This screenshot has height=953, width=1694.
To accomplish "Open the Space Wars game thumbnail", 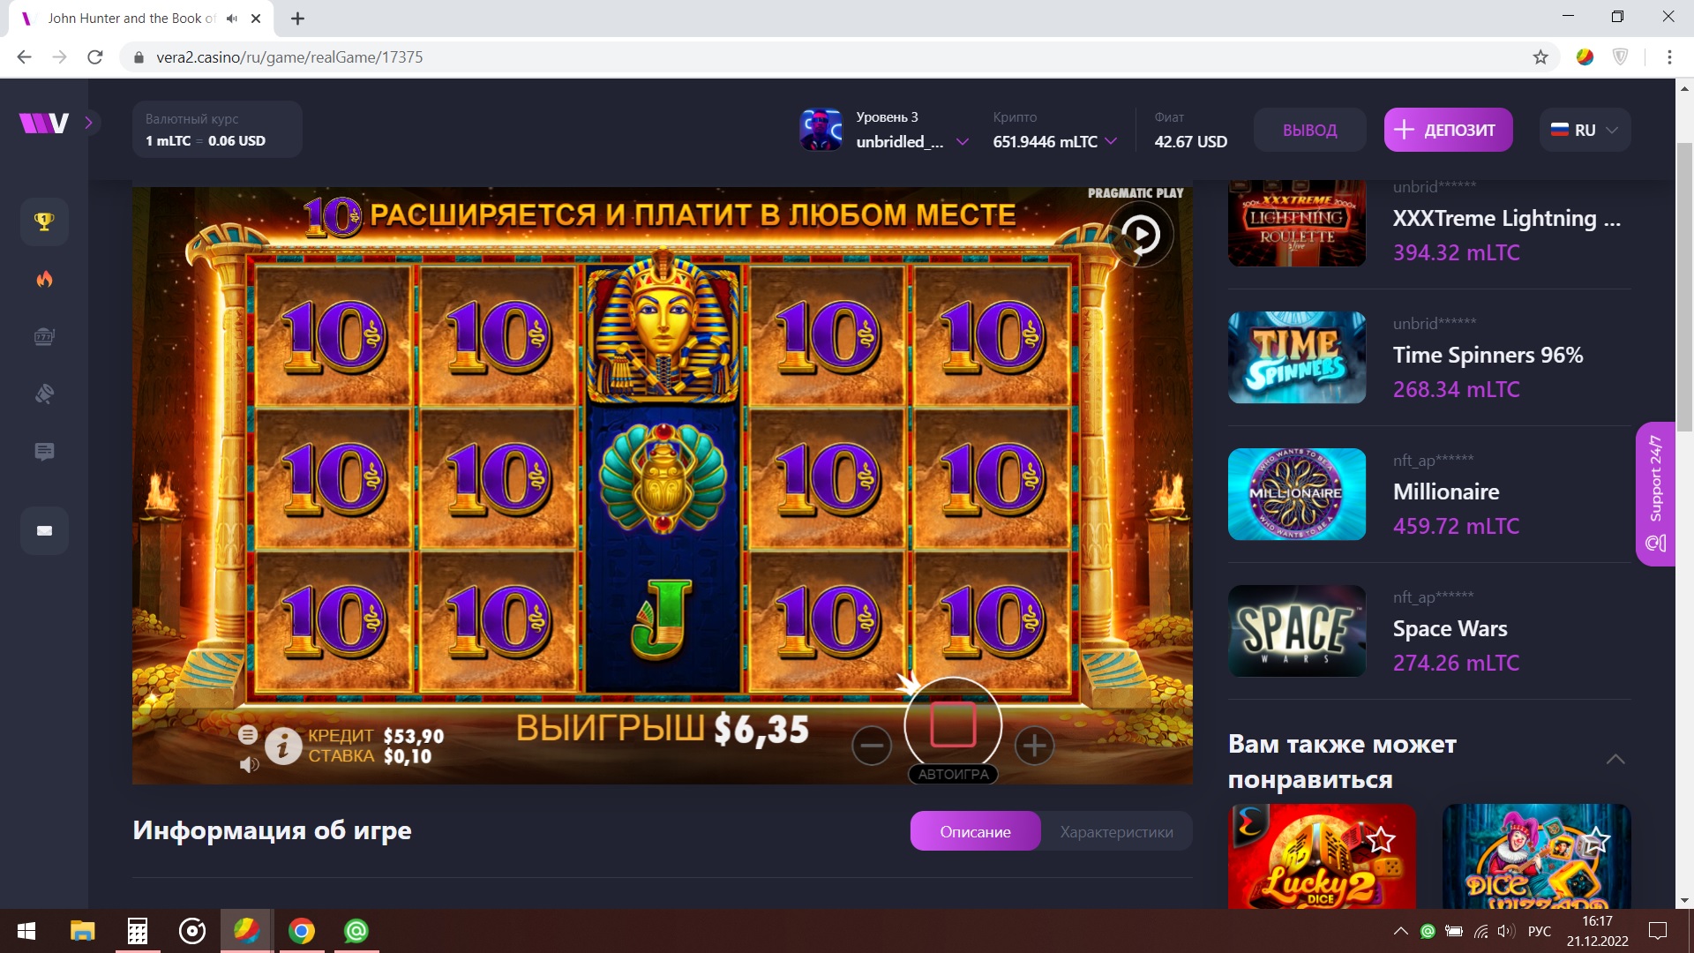I will [1297, 631].
